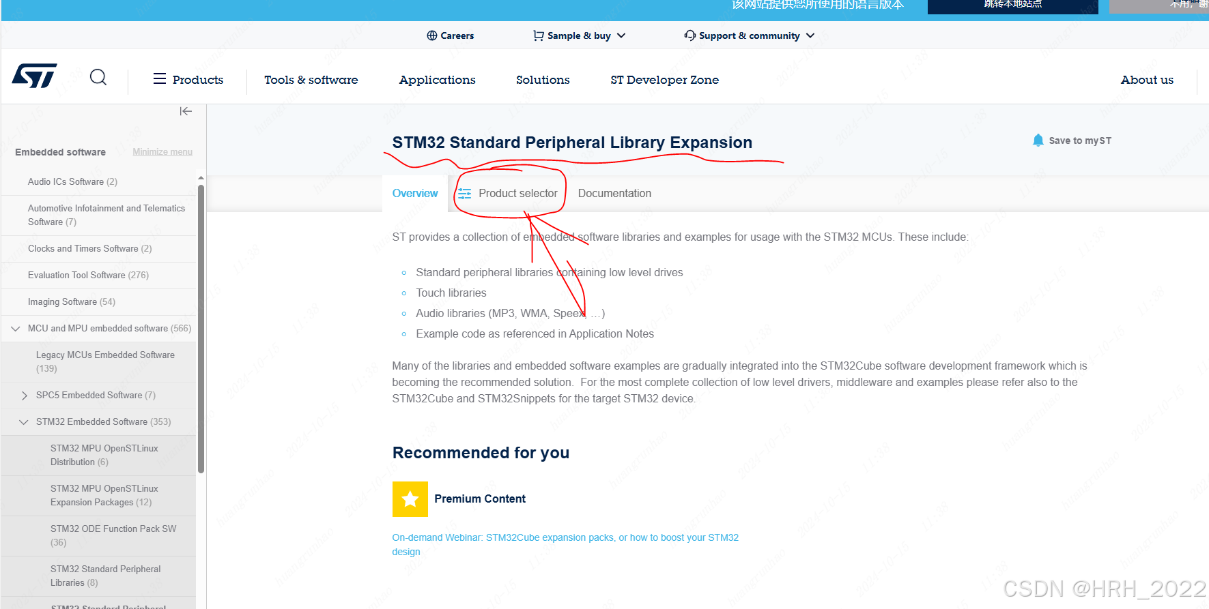Select Clocks and Timers Software (2)
The width and height of the screenshot is (1209, 609).
[89, 249]
